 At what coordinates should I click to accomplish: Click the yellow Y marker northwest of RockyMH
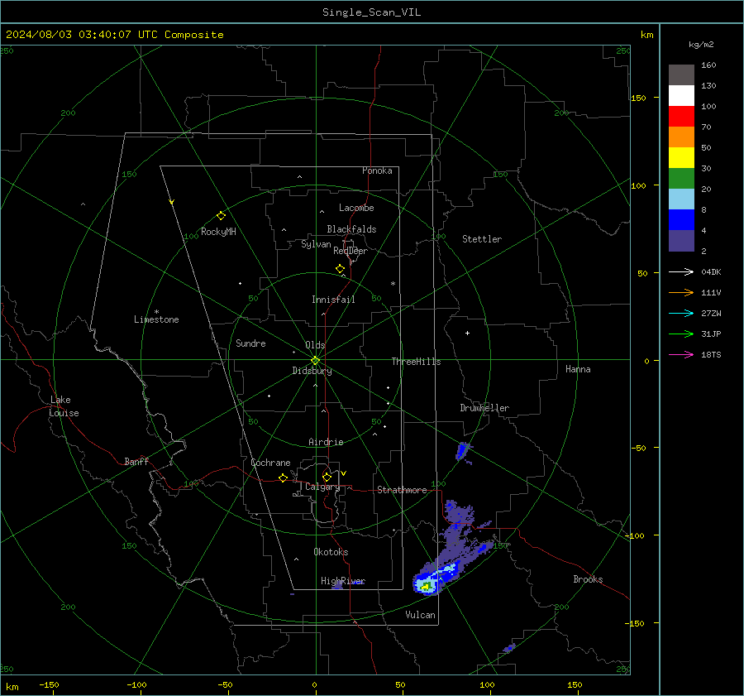point(172,202)
